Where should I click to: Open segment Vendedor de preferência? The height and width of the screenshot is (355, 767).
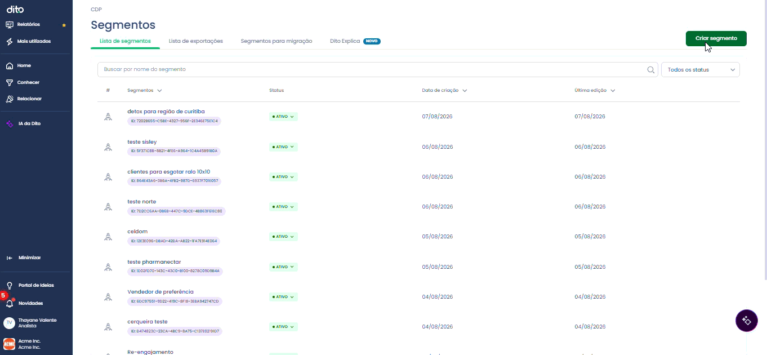tap(160, 292)
